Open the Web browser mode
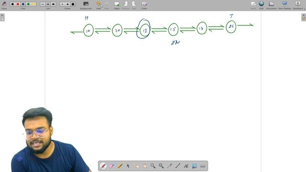 click(x=262, y=5)
